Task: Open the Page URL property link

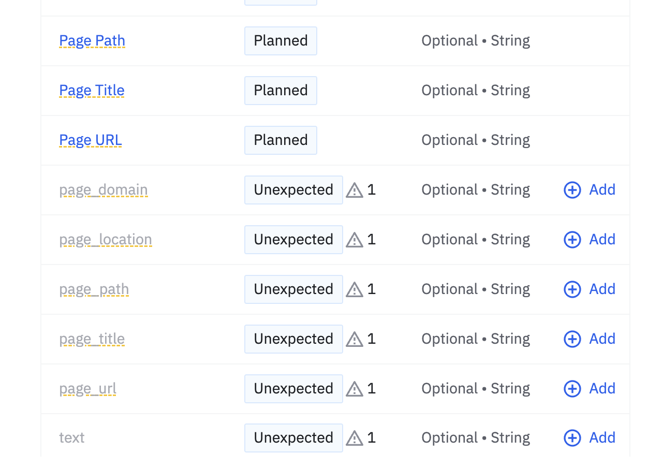Action: click(x=91, y=140)
